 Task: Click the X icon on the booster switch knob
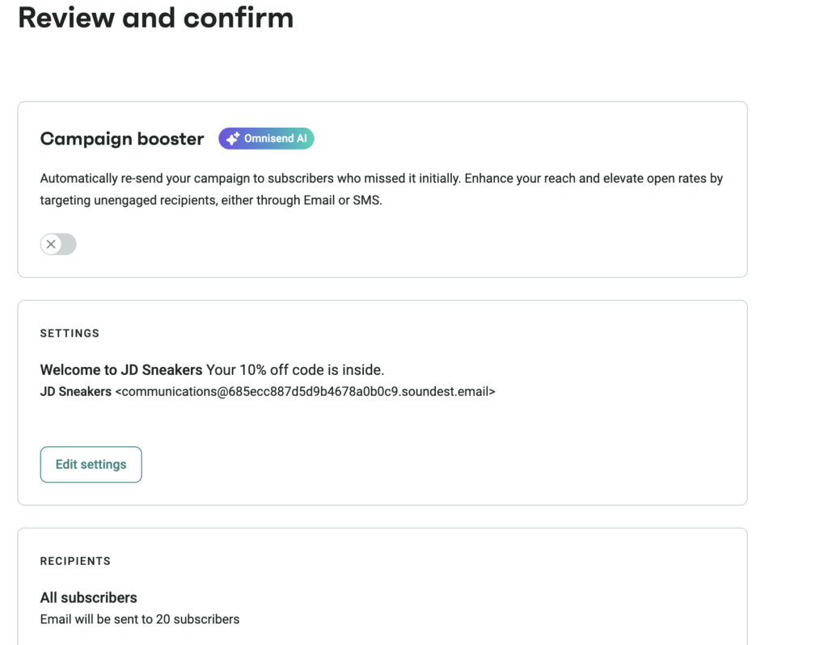click(x=51, y=244)
